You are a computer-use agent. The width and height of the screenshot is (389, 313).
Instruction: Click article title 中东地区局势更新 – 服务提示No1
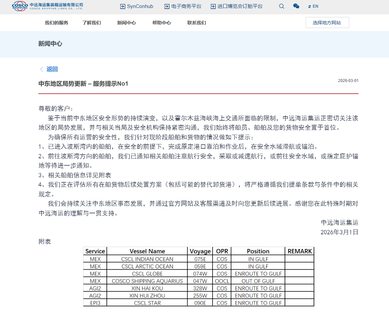click(x=83, y=84)
